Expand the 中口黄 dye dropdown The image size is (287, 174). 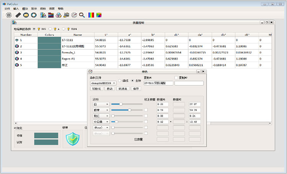coord(101,122)
